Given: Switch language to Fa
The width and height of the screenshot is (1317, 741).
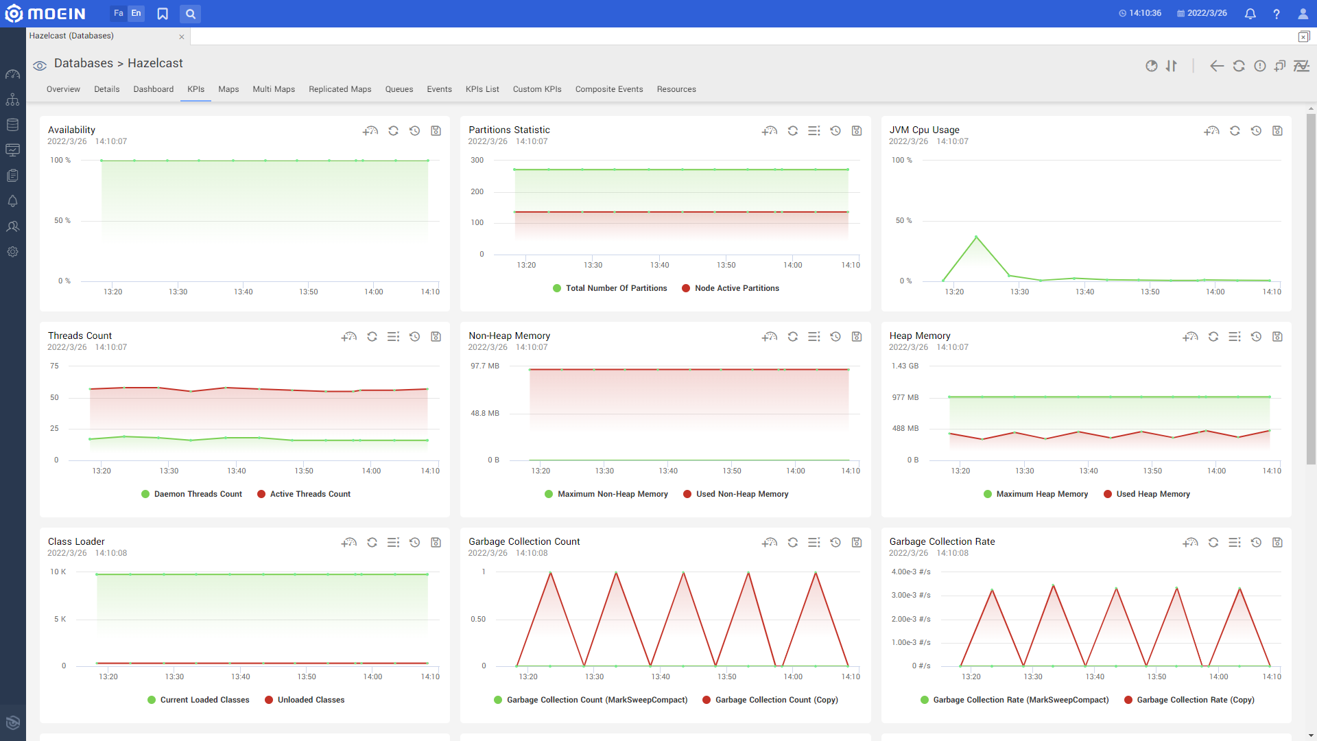Looking at the screenshot, I should pos(119,14).
